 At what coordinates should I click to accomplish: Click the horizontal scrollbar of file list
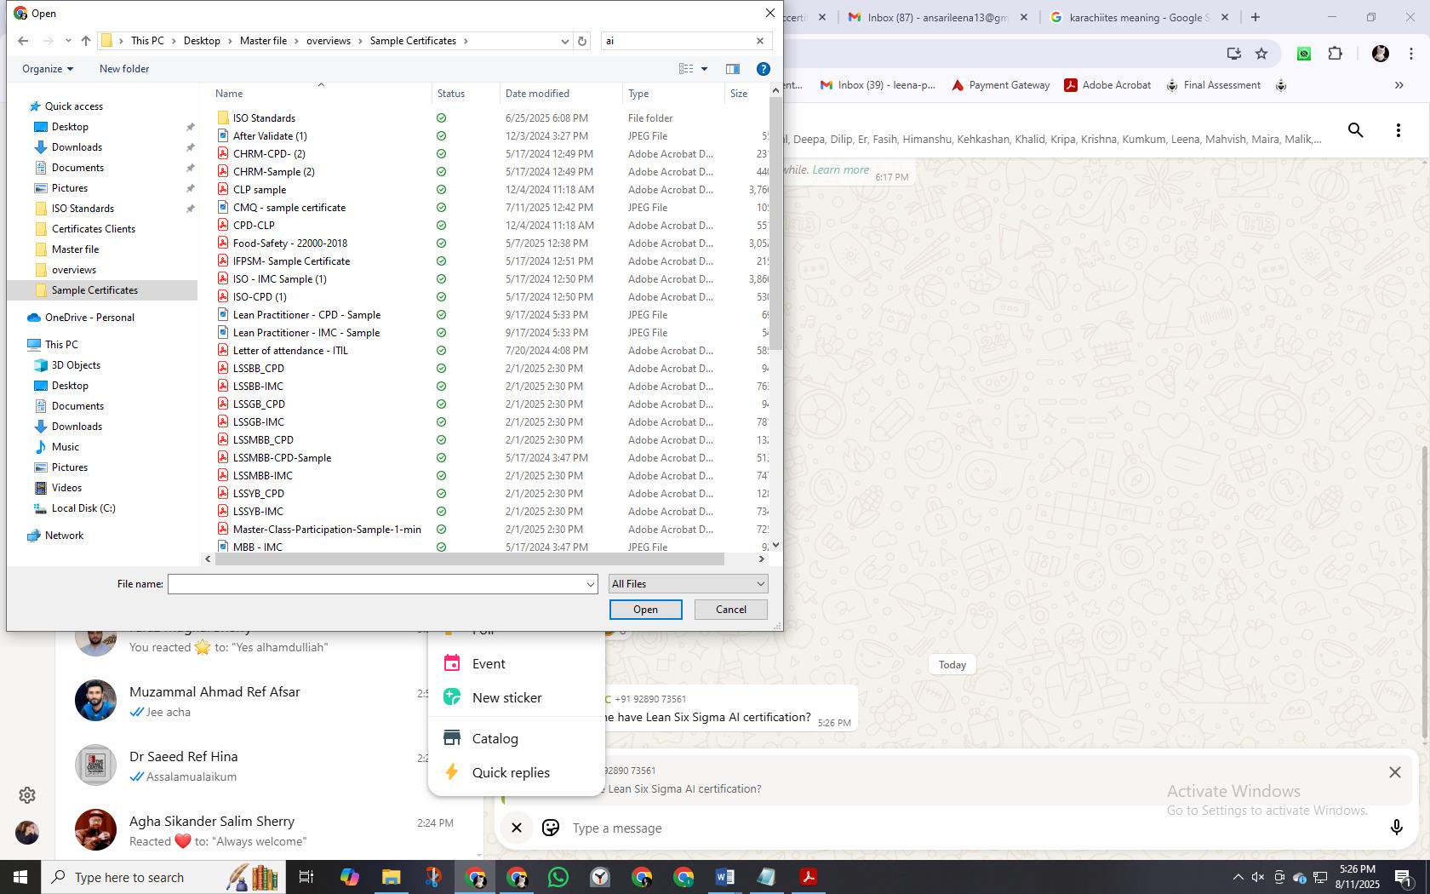point(470,559)
